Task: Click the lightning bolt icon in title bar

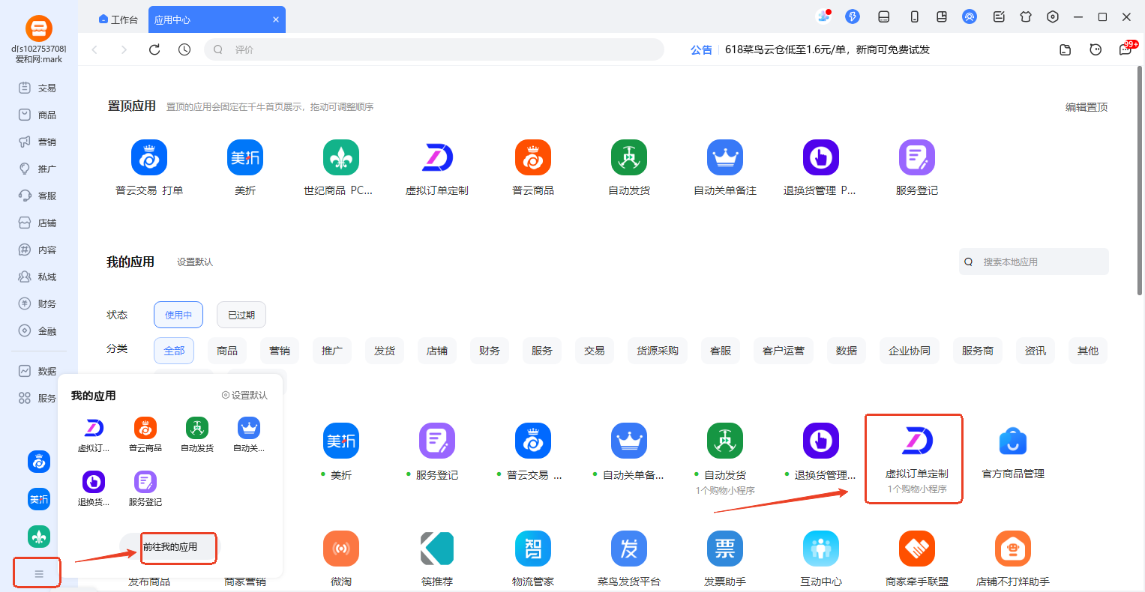Action: pos(853,16)
